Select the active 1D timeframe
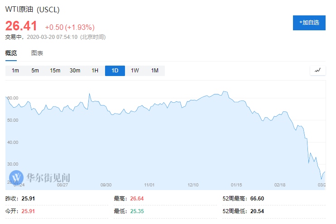 pos(115,71)
